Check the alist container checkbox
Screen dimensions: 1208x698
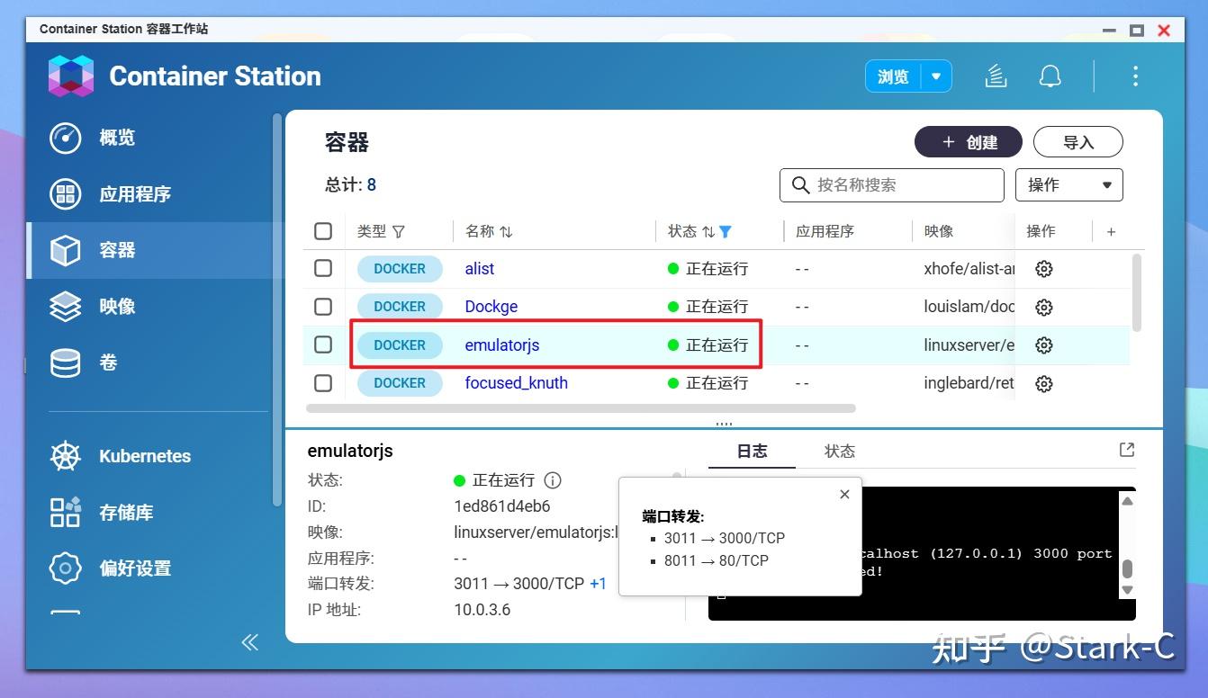tap(323, 268)
